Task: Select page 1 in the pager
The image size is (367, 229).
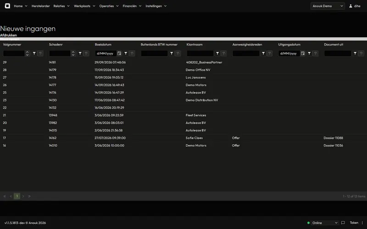Action: click(x=17, y=196)
